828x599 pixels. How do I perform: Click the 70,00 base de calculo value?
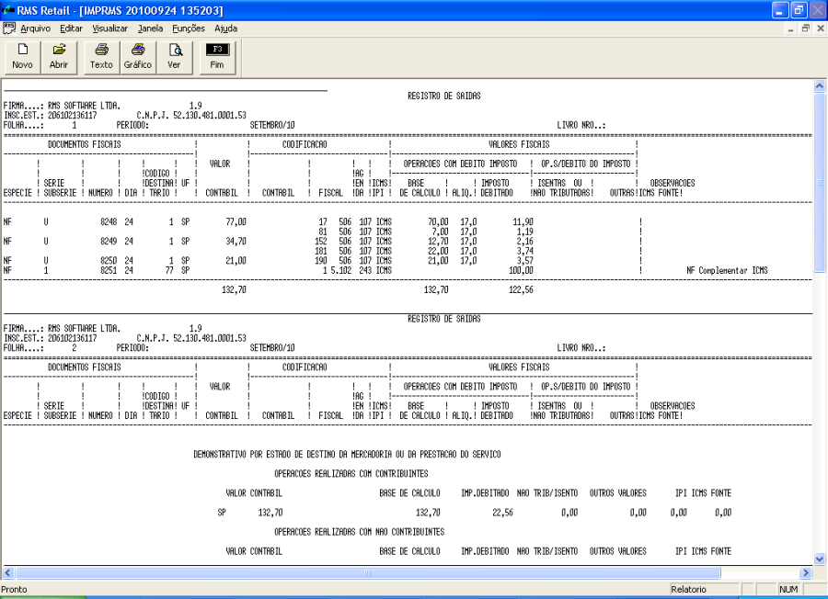point(438,222)
